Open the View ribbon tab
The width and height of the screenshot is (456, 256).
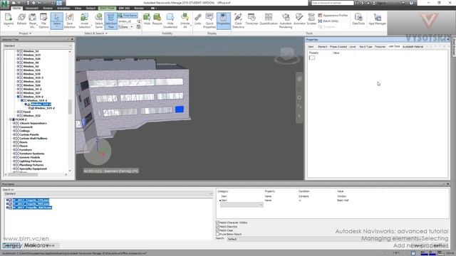78,8
